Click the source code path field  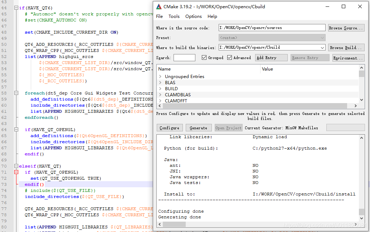272,28
